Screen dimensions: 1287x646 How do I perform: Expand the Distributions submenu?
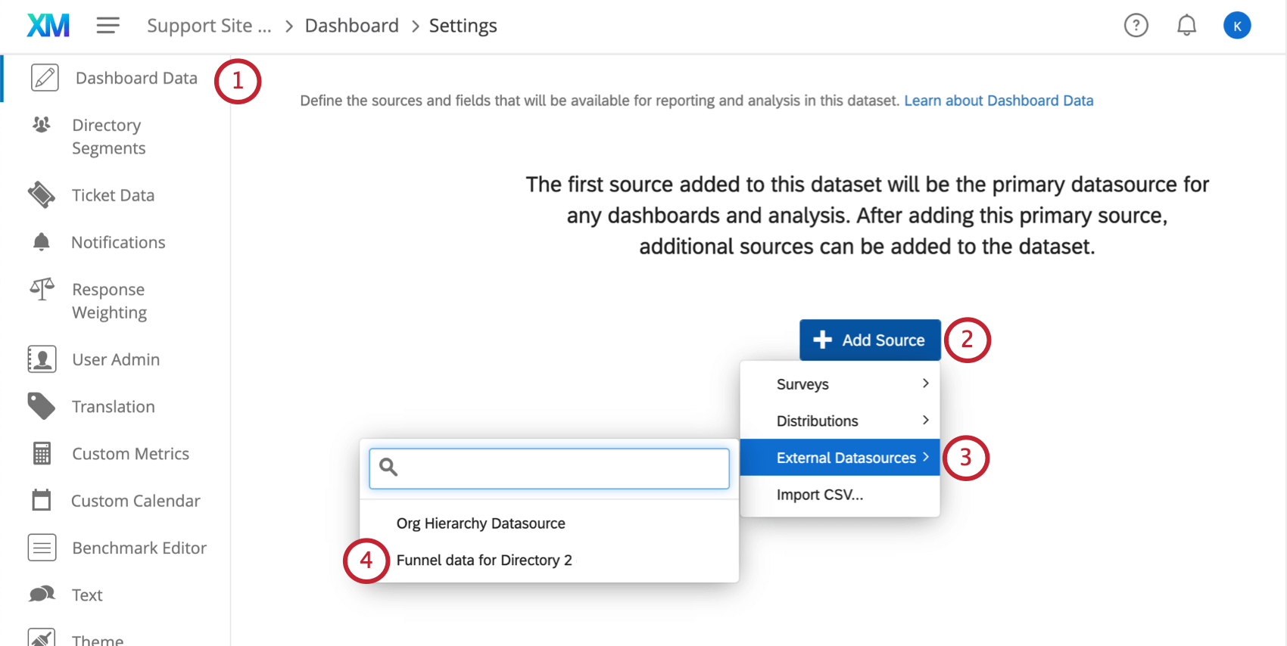pyautogui.click(x=840, y=421)
